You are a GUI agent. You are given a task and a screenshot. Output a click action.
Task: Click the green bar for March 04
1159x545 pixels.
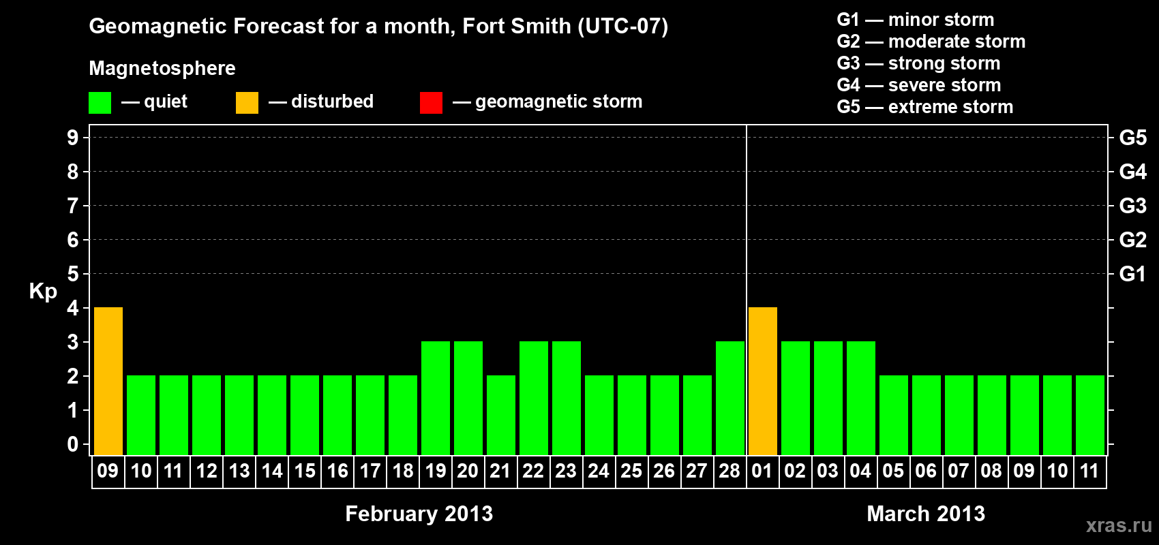pyautogui.click(x=861, y=398)
